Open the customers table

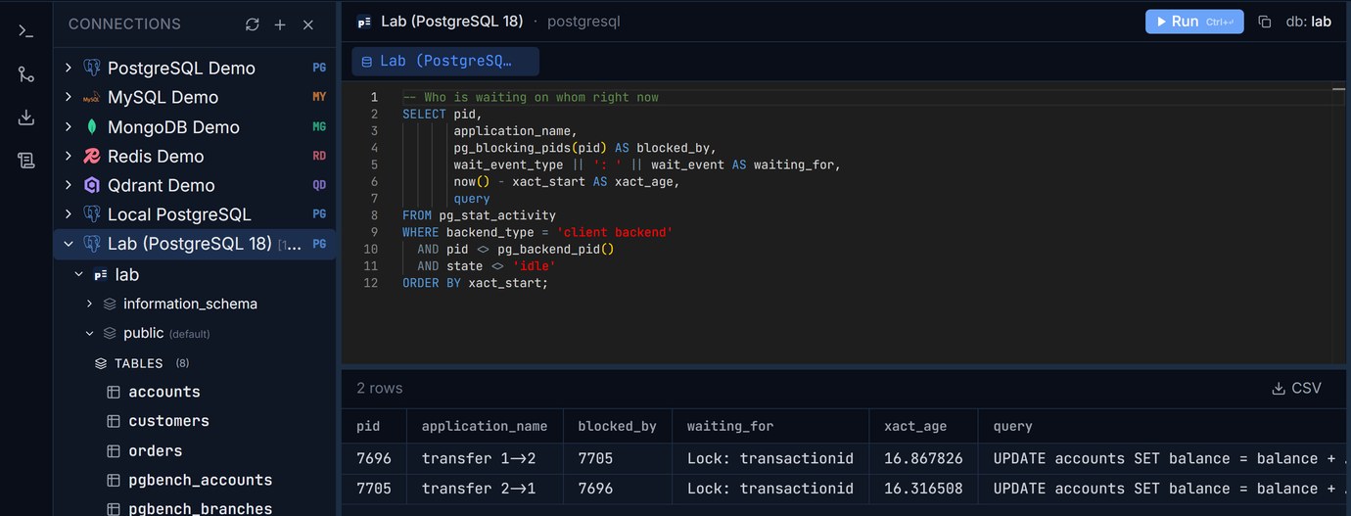(x=168, y=421)
